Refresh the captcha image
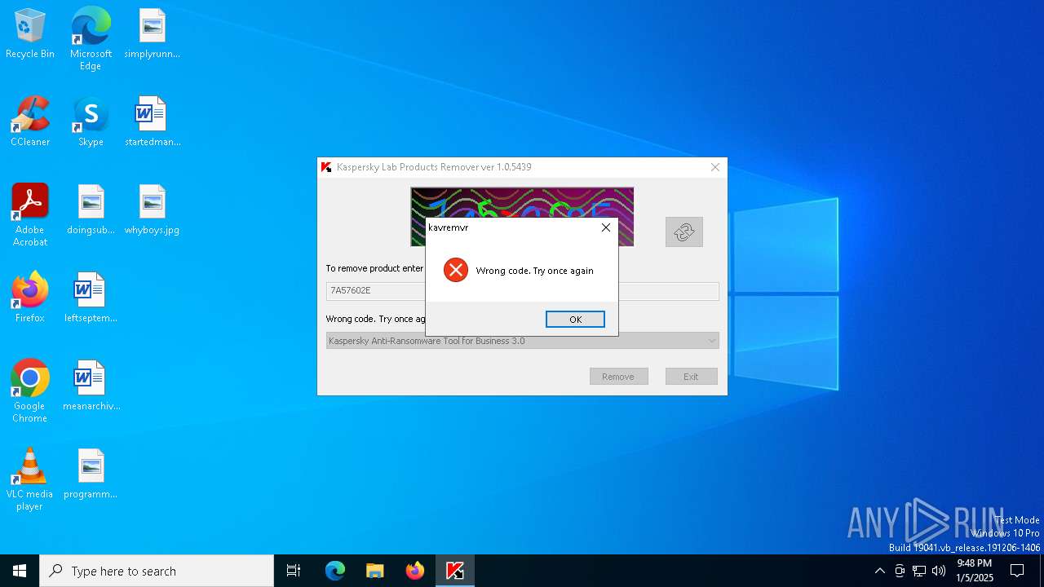 [x=684, y=232]
